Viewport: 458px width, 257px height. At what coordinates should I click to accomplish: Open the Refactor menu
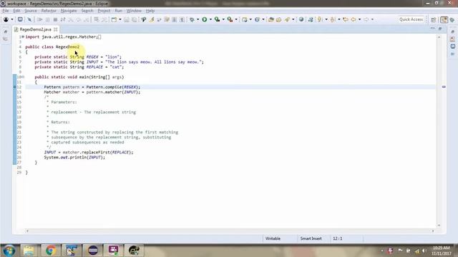point(49,11)
